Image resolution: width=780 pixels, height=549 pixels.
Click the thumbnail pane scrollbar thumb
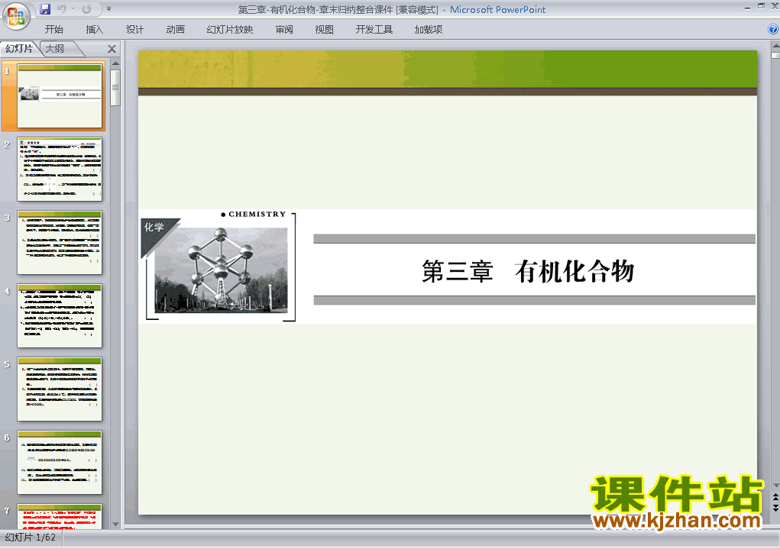point(115,88)
